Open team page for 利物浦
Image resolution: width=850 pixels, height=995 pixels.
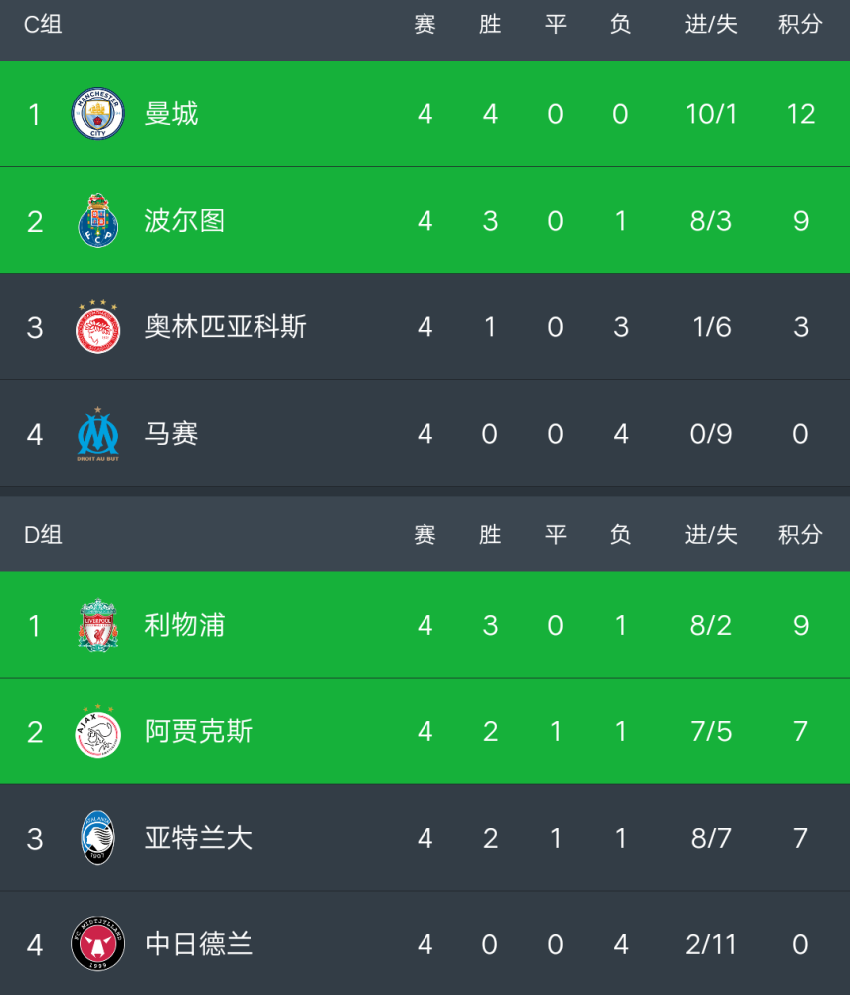tap(185, 626)
